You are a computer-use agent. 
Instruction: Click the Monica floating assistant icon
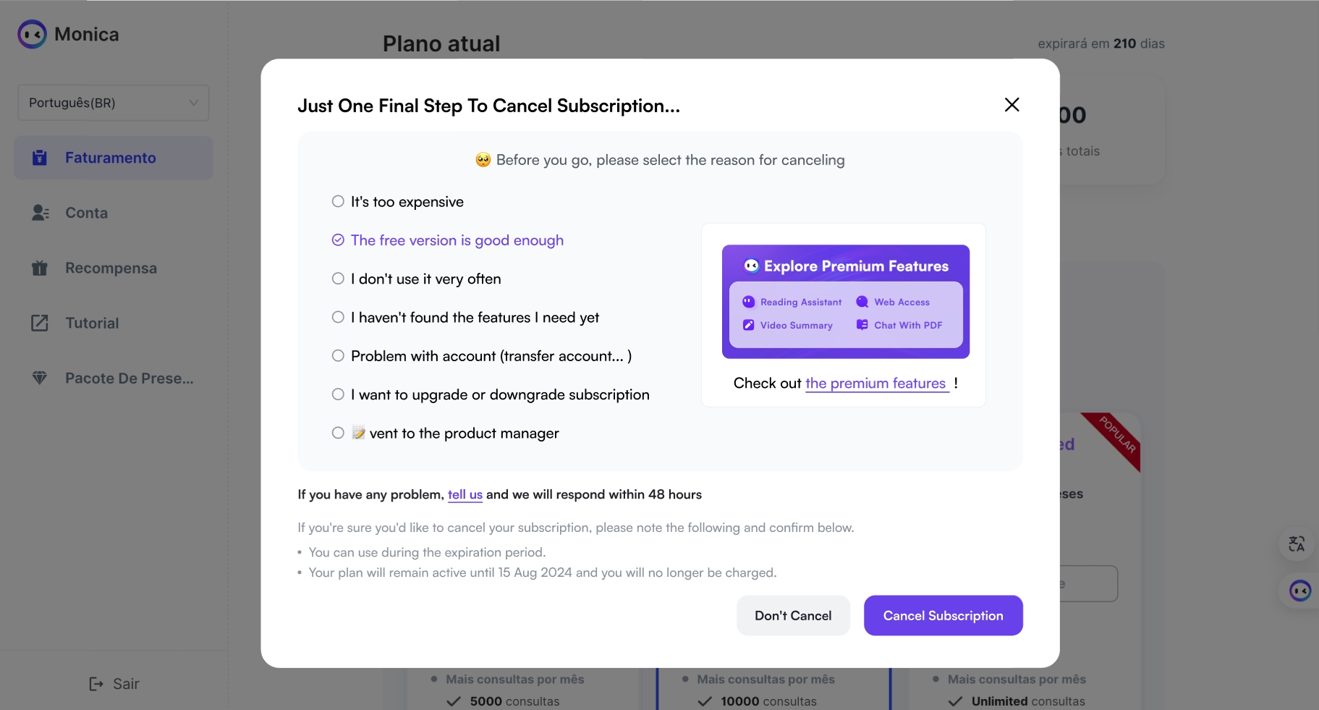pyautogui.click(x=1300, y=591)
